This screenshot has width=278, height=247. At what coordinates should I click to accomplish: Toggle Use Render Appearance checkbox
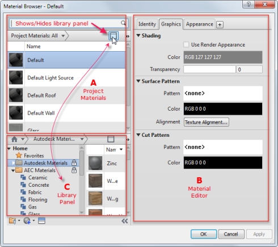(x=186, y=44)
